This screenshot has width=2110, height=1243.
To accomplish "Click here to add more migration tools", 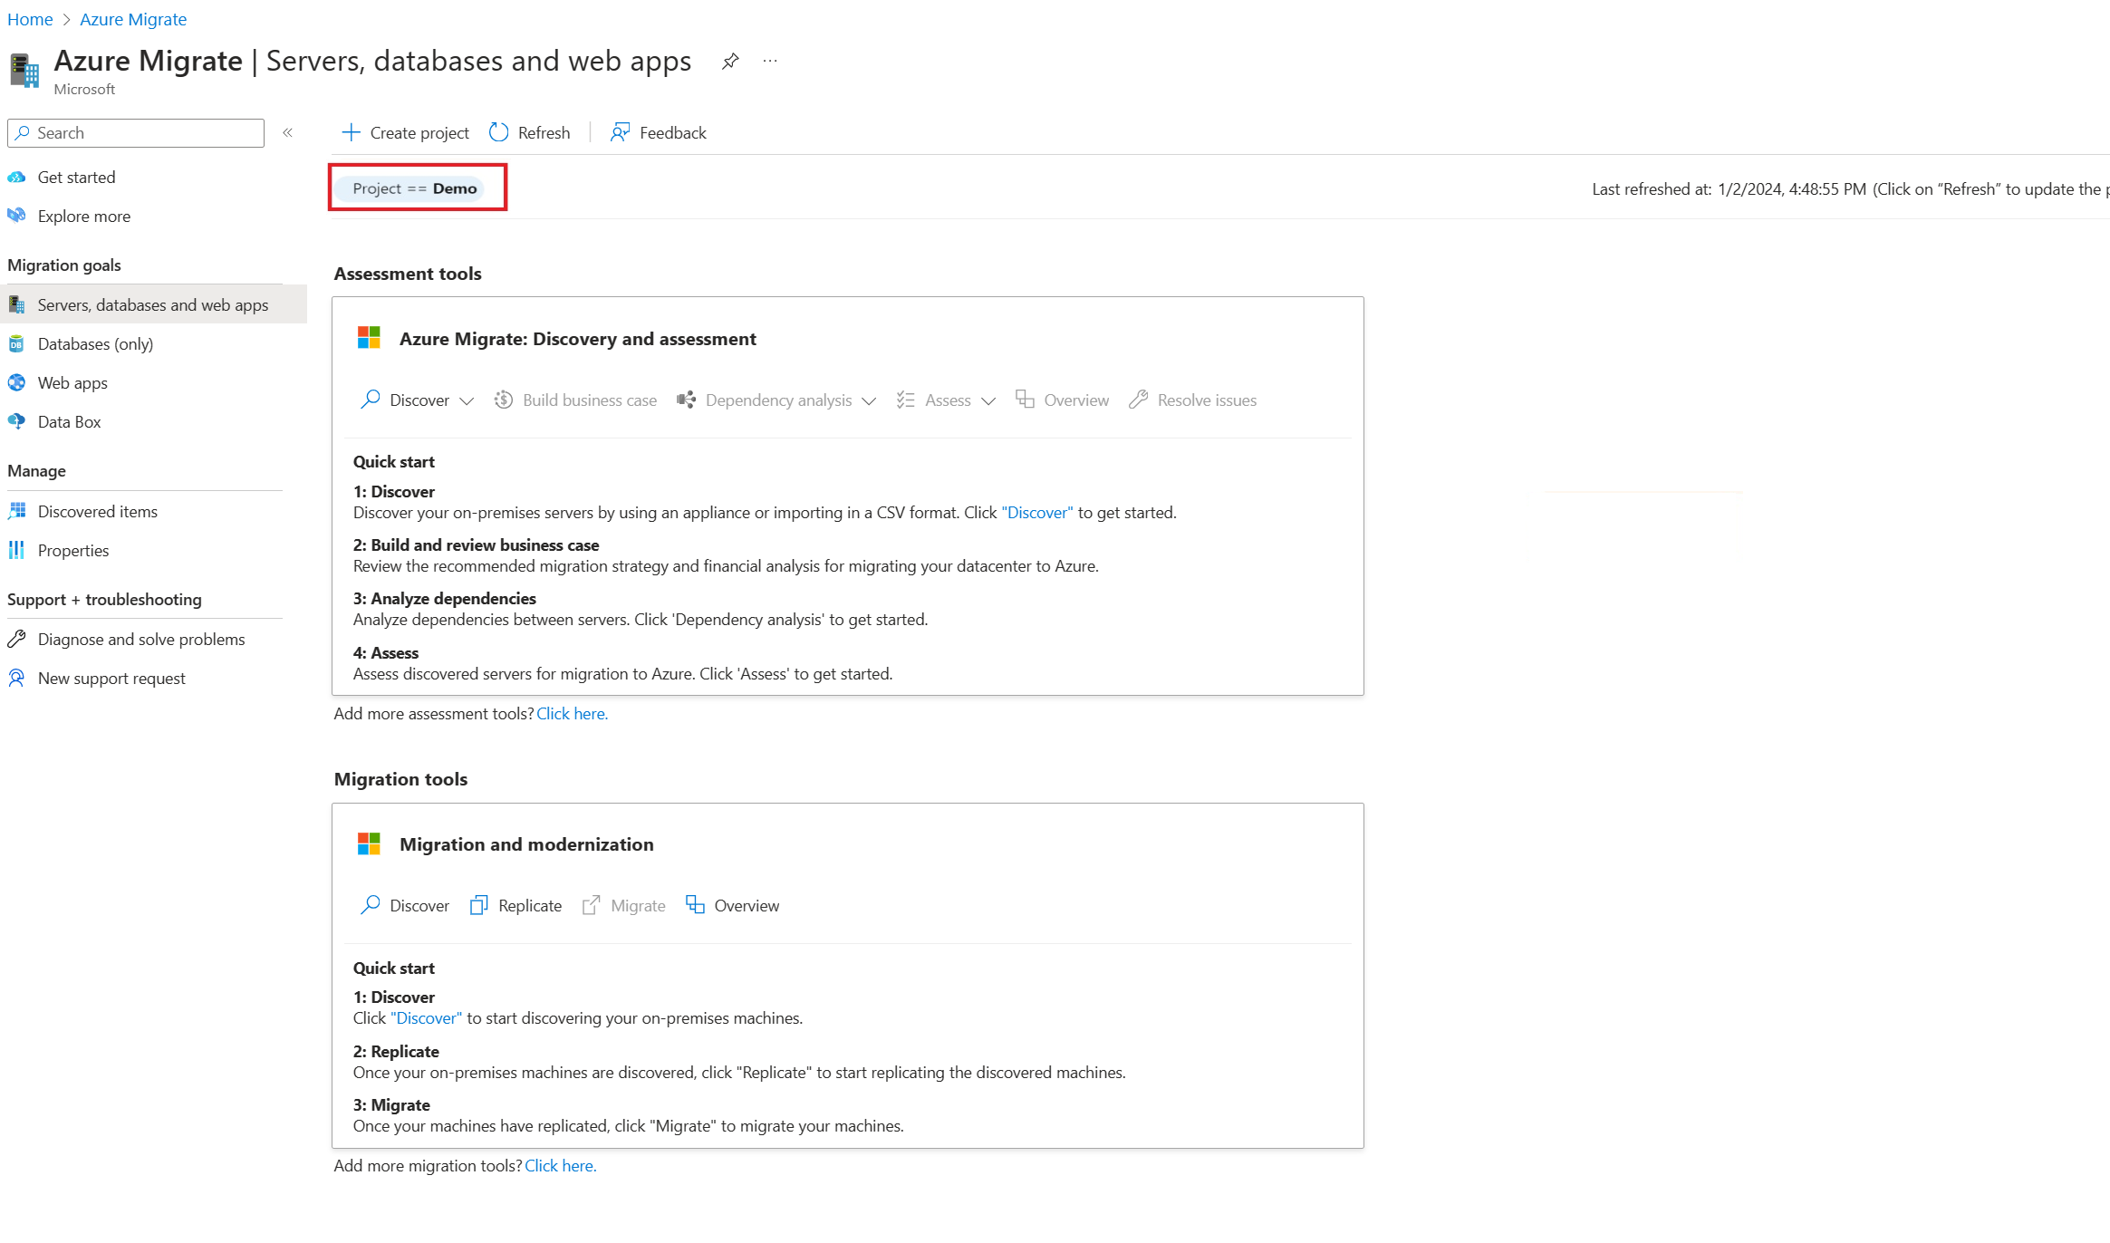I will click(559, 1164).
